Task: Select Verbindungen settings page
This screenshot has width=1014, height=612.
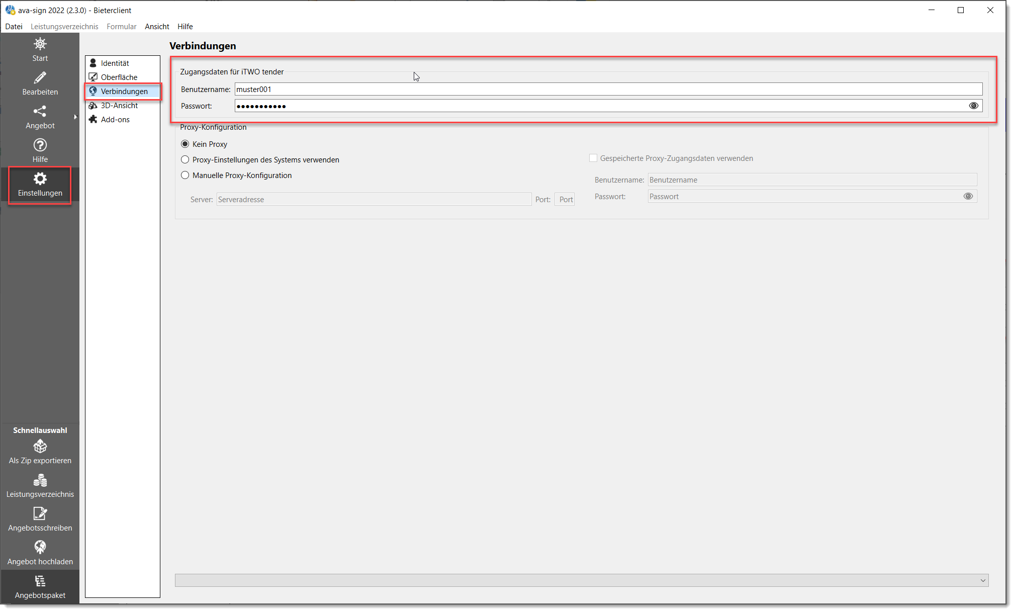Action: pyautogui.click(x=123, y=91)
